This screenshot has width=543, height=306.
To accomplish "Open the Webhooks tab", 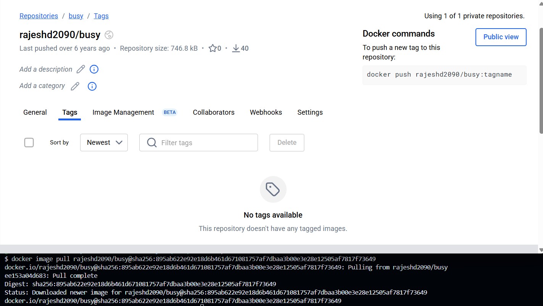I will (x=266, y=112).
